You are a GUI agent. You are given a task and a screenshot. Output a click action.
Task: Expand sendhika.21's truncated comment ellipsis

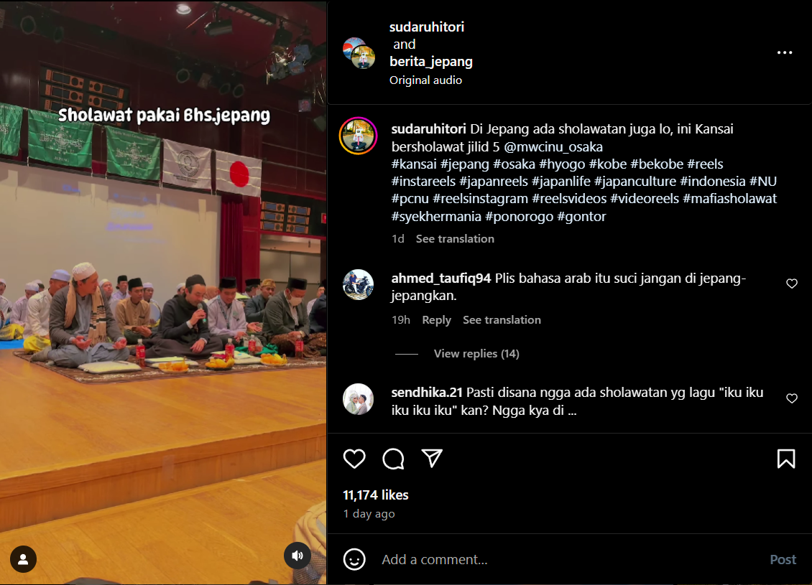coord(572,411)
